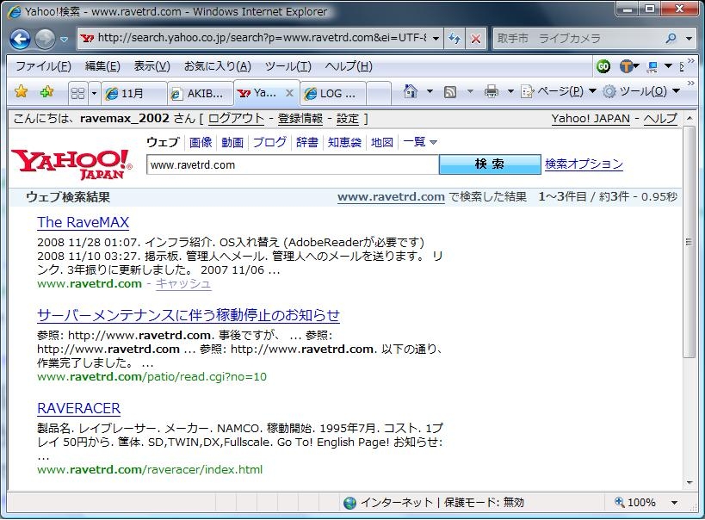Image resolution: width=705 pixels, height=520 pixels.
Task: Open the キャッシュ cached page link
Action: click(x=183, y=283)
